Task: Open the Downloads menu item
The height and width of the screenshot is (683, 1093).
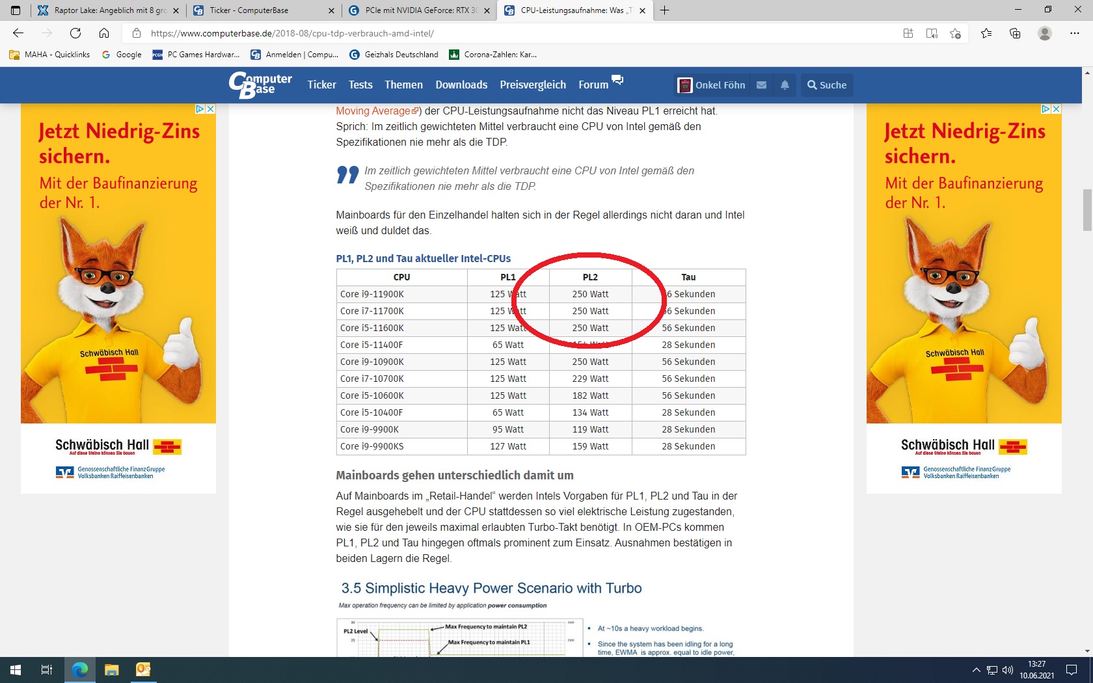Action: (461, 85)
